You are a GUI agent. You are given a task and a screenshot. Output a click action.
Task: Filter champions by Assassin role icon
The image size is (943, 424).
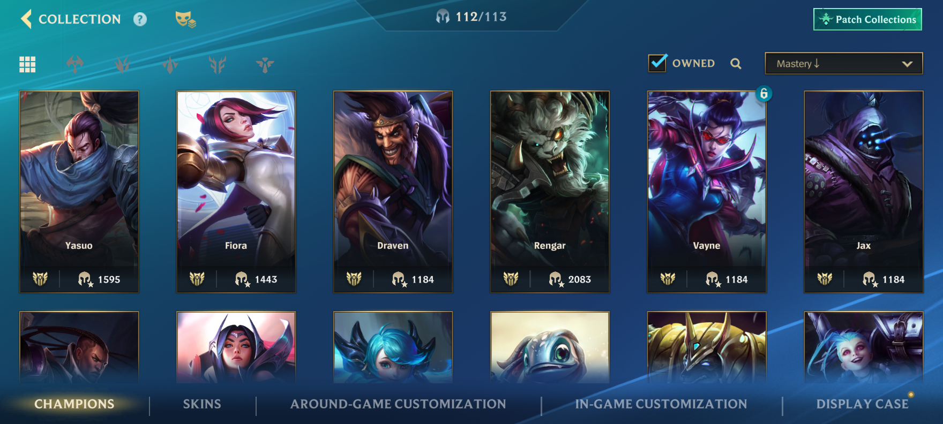coord(123,65)
